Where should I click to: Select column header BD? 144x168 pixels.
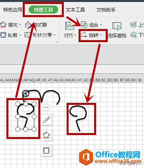110,80
